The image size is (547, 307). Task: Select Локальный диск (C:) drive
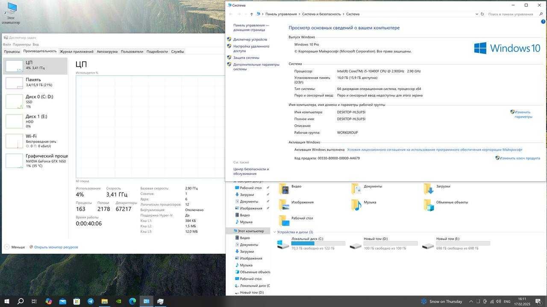pos(311,243)
